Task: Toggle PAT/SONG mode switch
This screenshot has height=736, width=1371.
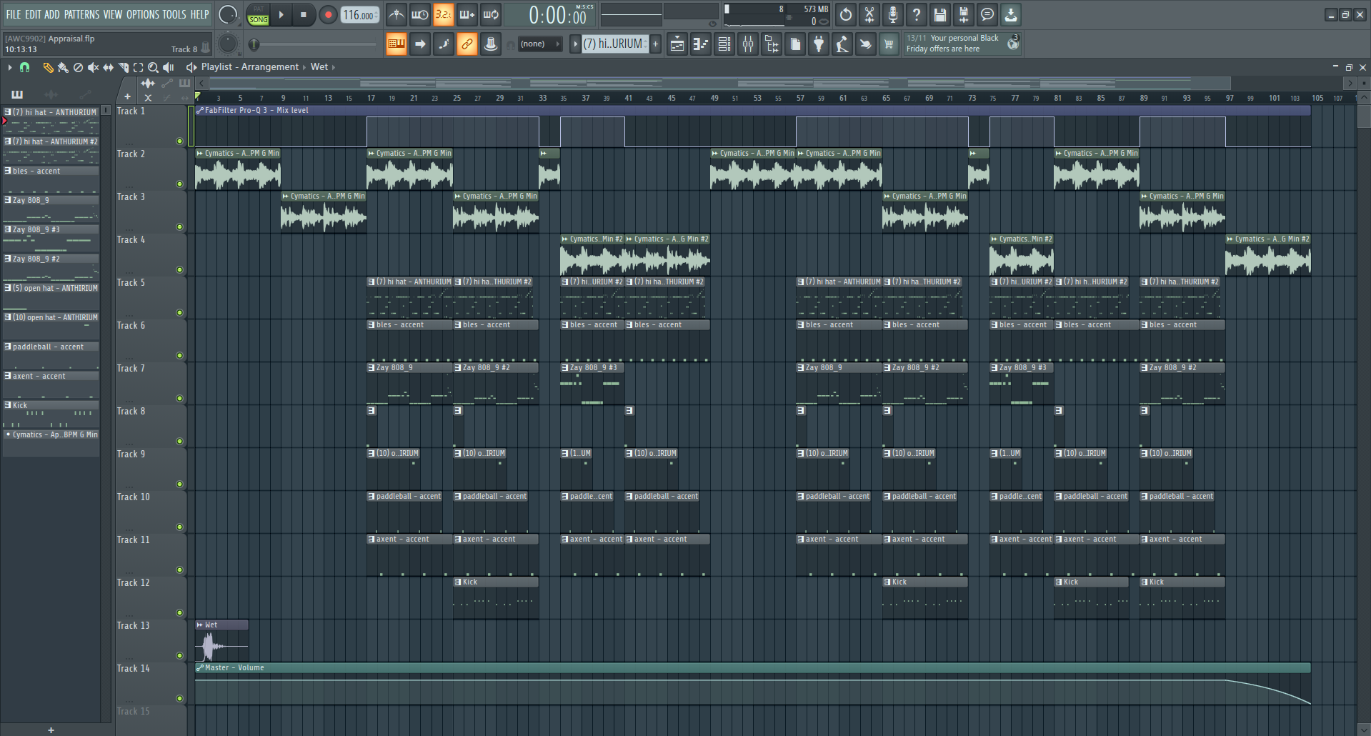Action: click(258, 14)
